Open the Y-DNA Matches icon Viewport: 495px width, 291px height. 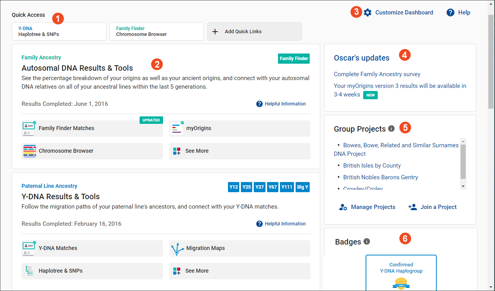(x=29, y=248)
